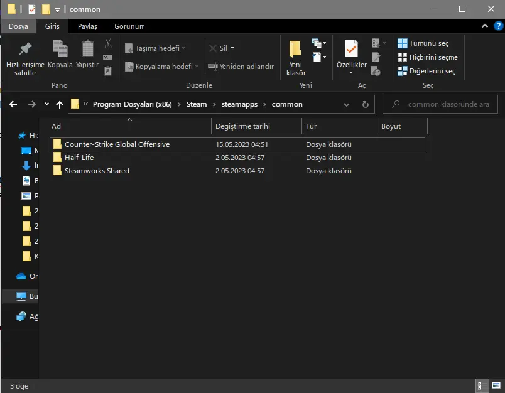Viewport: 505px width, 393px height.
Task: Open recent locations dropdown beside forward arrow
Action: click(x=46, y=104)
